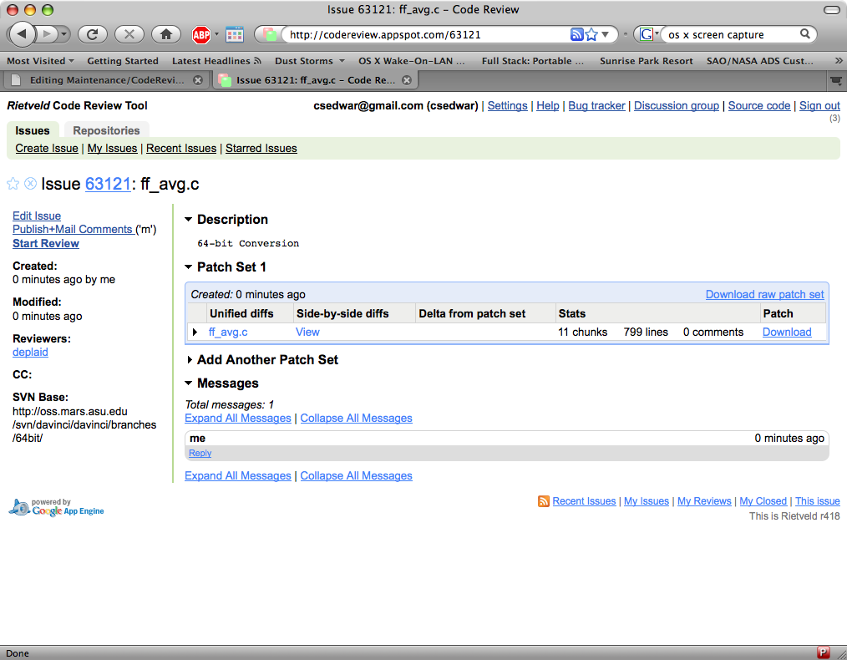Open the Settings link

click(507, 106)
